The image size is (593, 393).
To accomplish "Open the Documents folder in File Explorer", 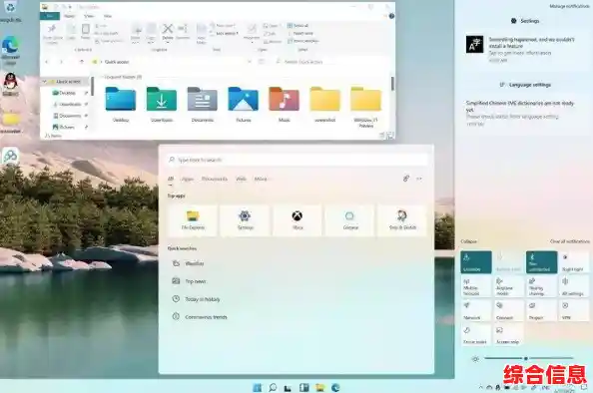I will pyautogui.click(x=203, y=104).
